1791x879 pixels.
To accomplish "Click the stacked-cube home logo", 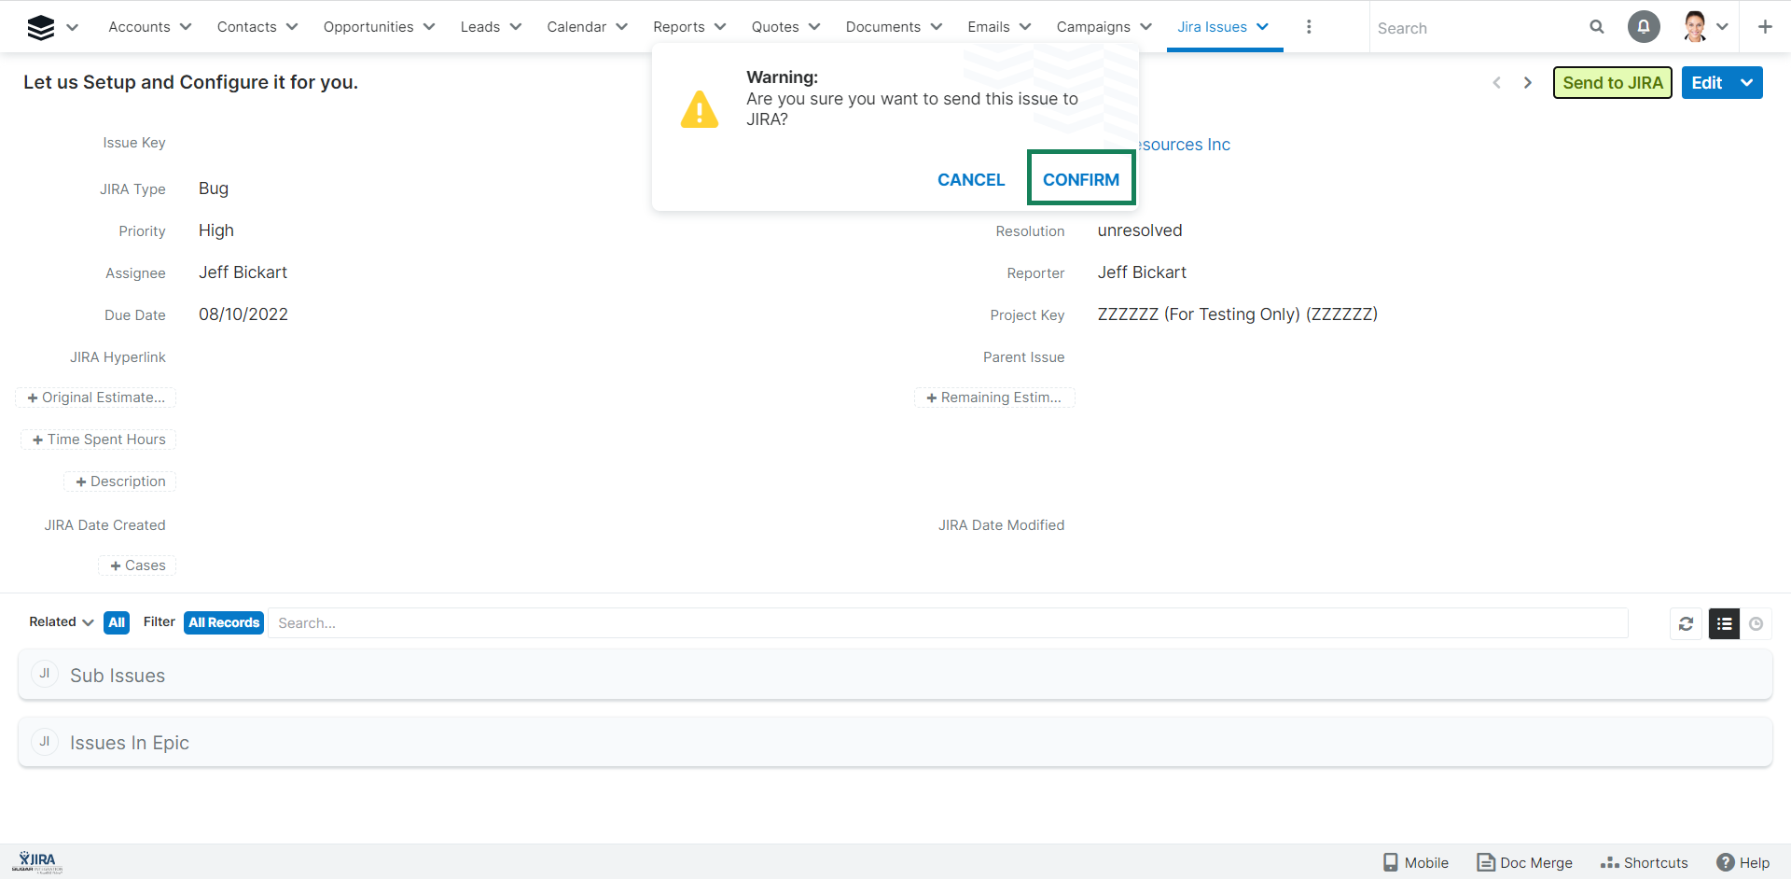I will pos(41,27).
